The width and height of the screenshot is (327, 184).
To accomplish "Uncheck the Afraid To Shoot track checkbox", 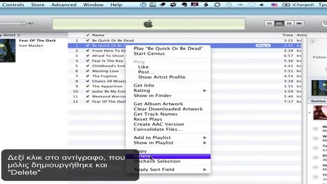I will pyautogui.click(x=87, y=56).
